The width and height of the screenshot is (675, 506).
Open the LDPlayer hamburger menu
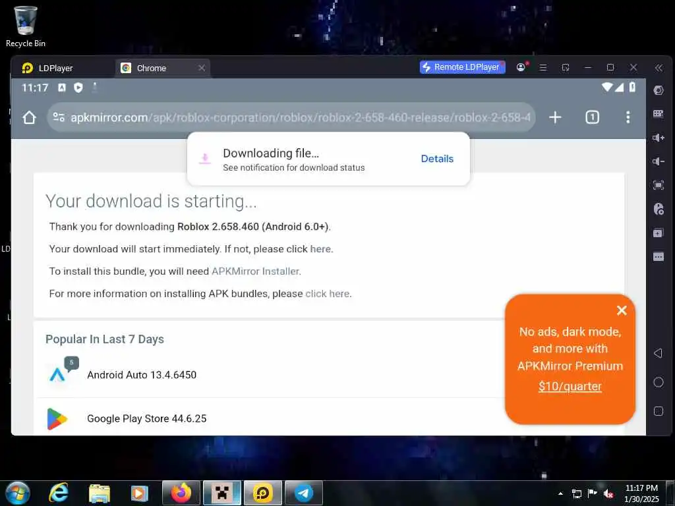pyautogui.click(x=543, y=68)
